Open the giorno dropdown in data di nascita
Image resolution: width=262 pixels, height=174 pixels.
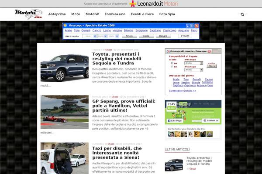[102, 36]
